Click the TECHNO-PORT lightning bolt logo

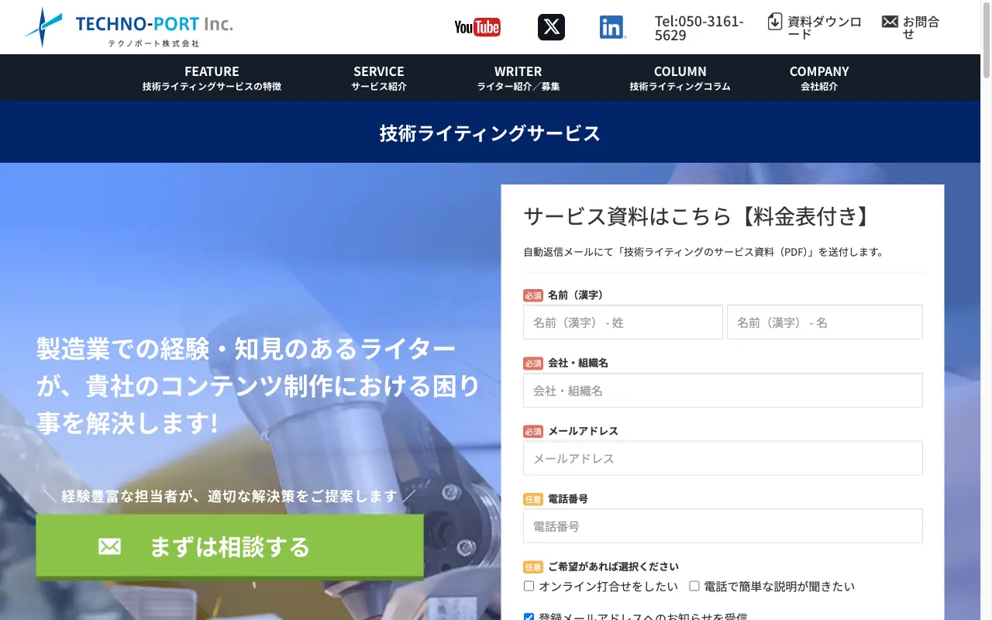42,26
